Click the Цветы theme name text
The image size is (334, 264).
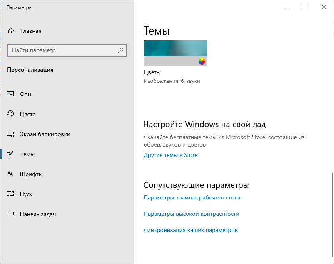pyautogui.click(x=152, y=72)
